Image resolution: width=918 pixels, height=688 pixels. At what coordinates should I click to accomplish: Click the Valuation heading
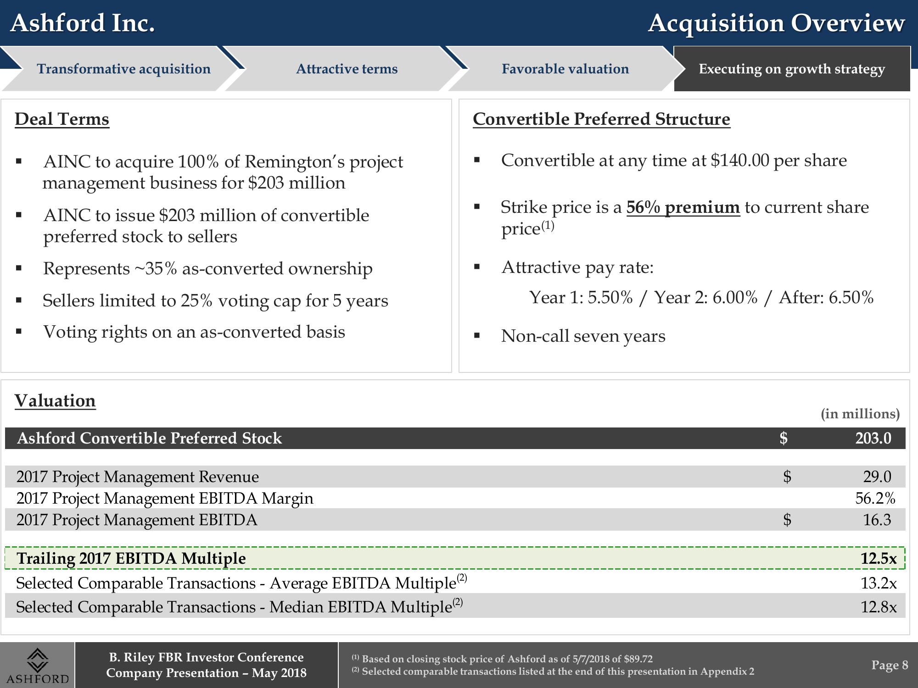(55, 401)
